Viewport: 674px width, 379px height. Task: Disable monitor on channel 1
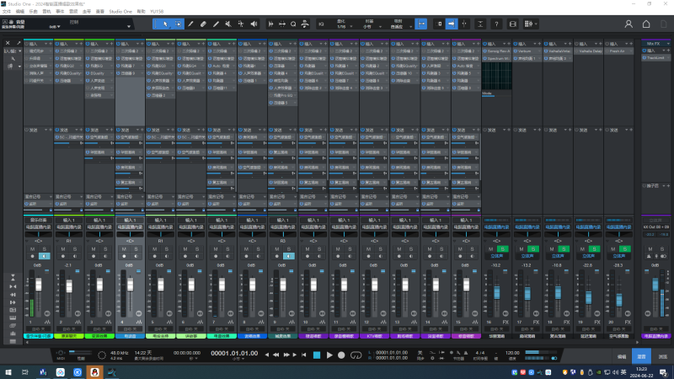pos(45,256)
